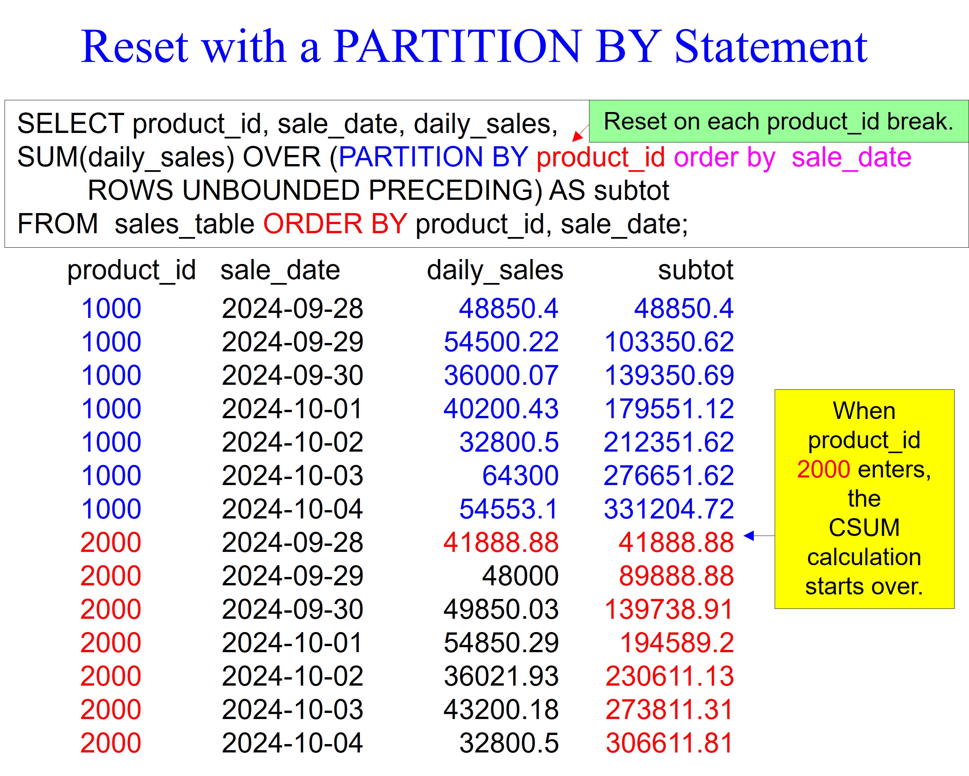Click the 'sale_date' column header

(280, 270)
